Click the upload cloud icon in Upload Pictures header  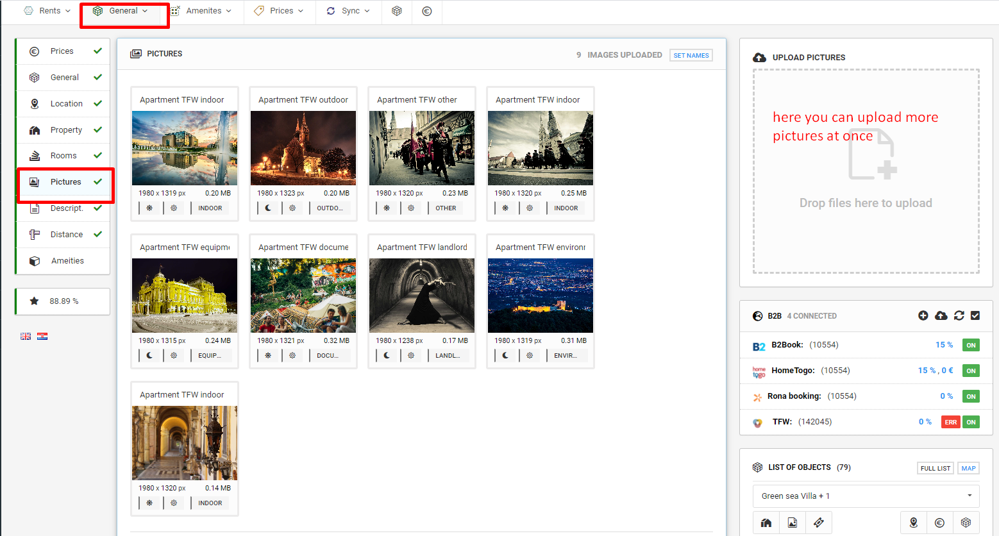pos(759,57)
